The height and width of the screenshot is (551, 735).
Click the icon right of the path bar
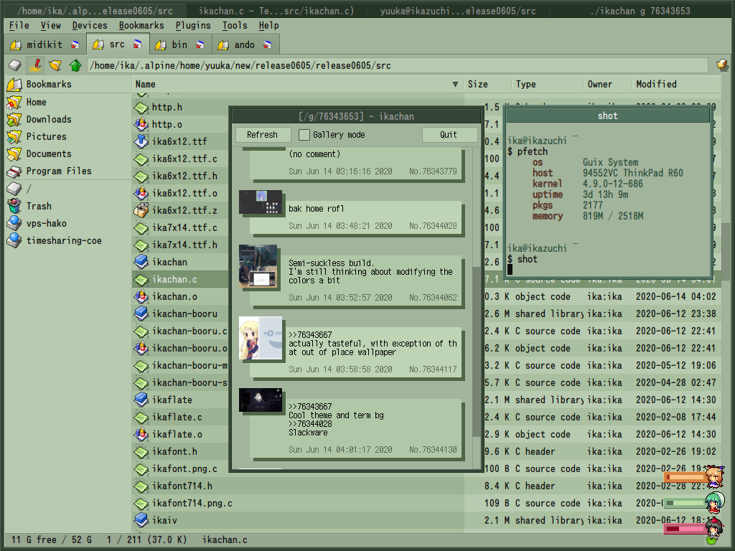(722, 65)
